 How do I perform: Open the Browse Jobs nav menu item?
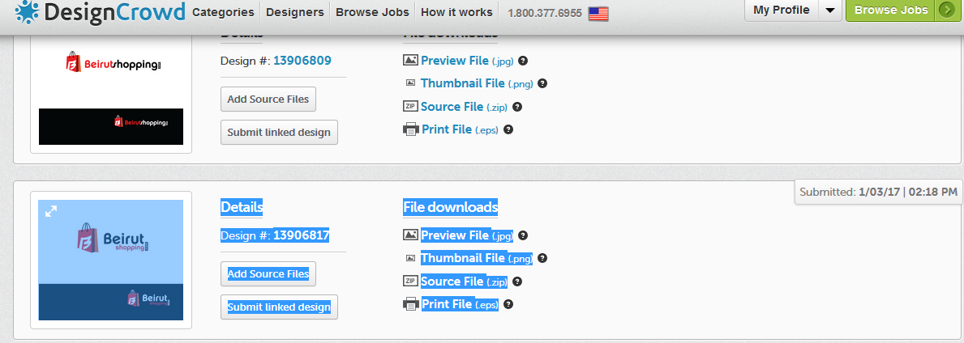click(x=373, y=12)
